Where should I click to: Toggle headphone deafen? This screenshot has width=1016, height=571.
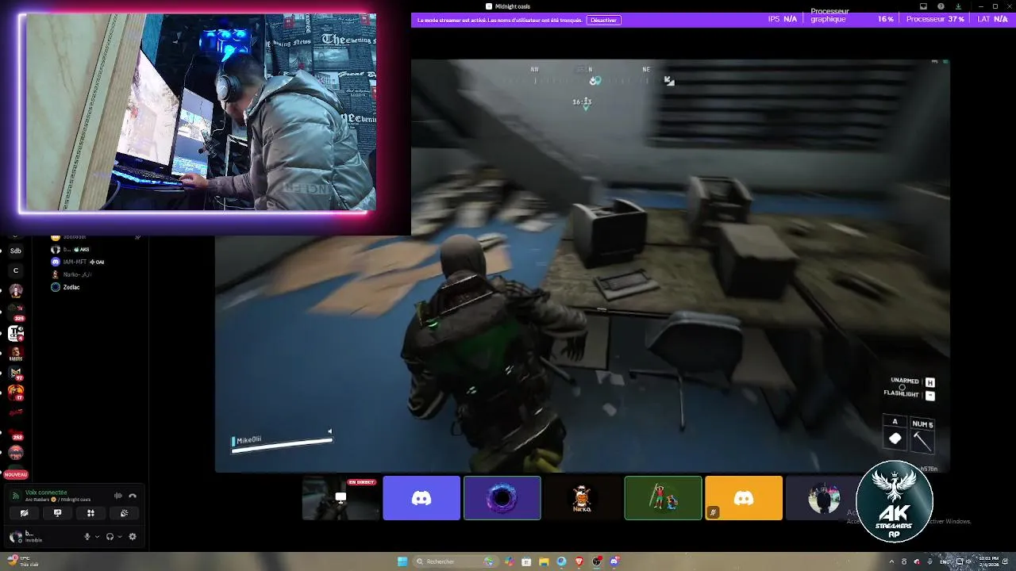click(110, 537)
